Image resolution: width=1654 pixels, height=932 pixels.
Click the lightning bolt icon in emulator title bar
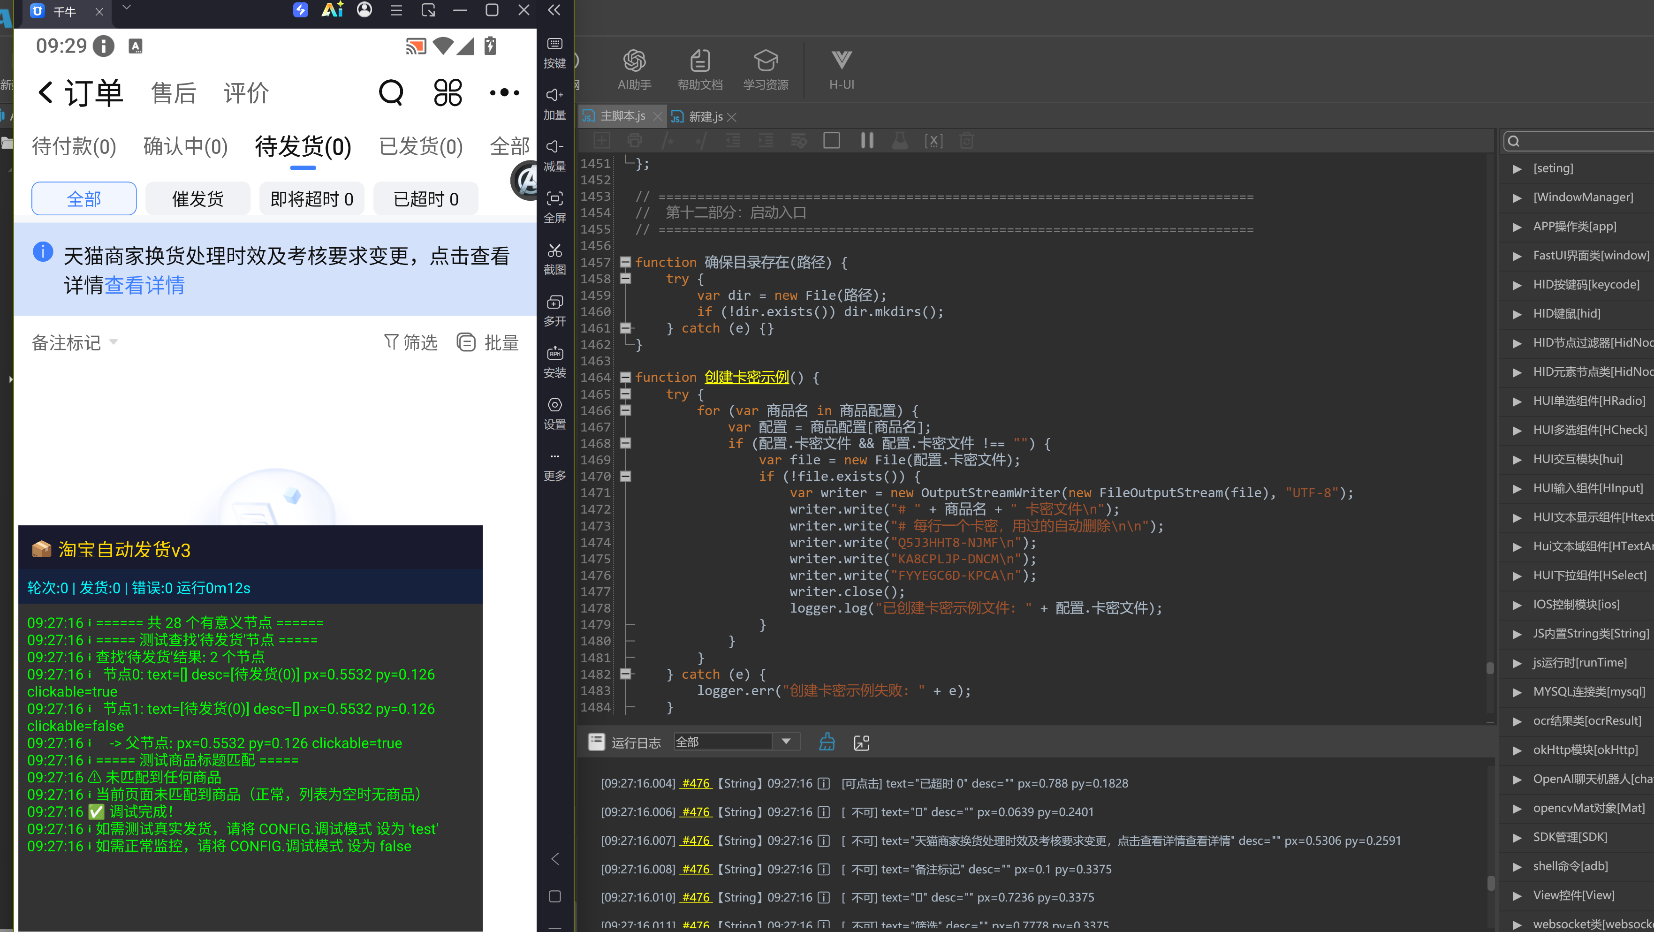point(301,10)
